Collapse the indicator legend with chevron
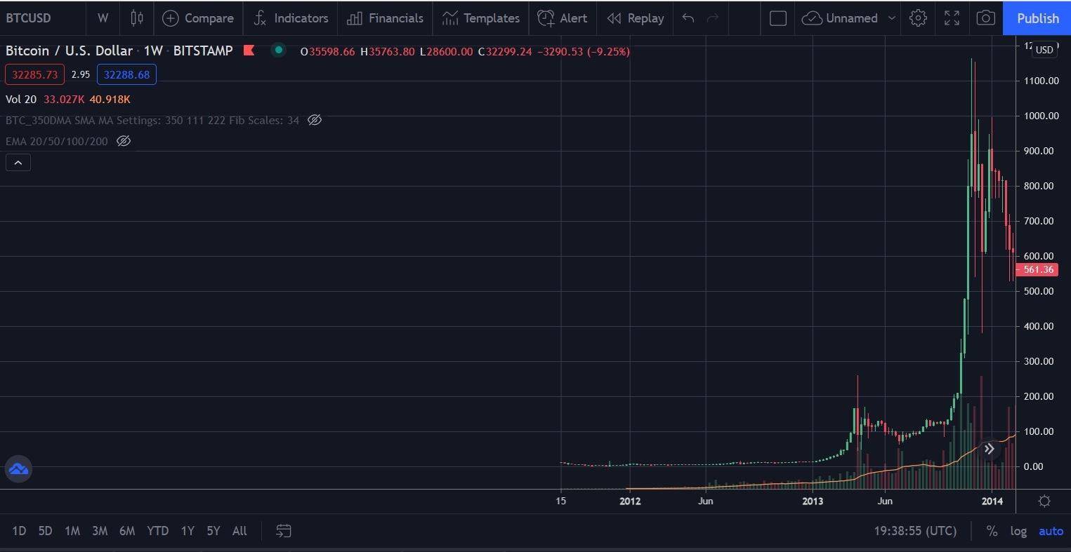1071x552 pixels. coord(18,163)
